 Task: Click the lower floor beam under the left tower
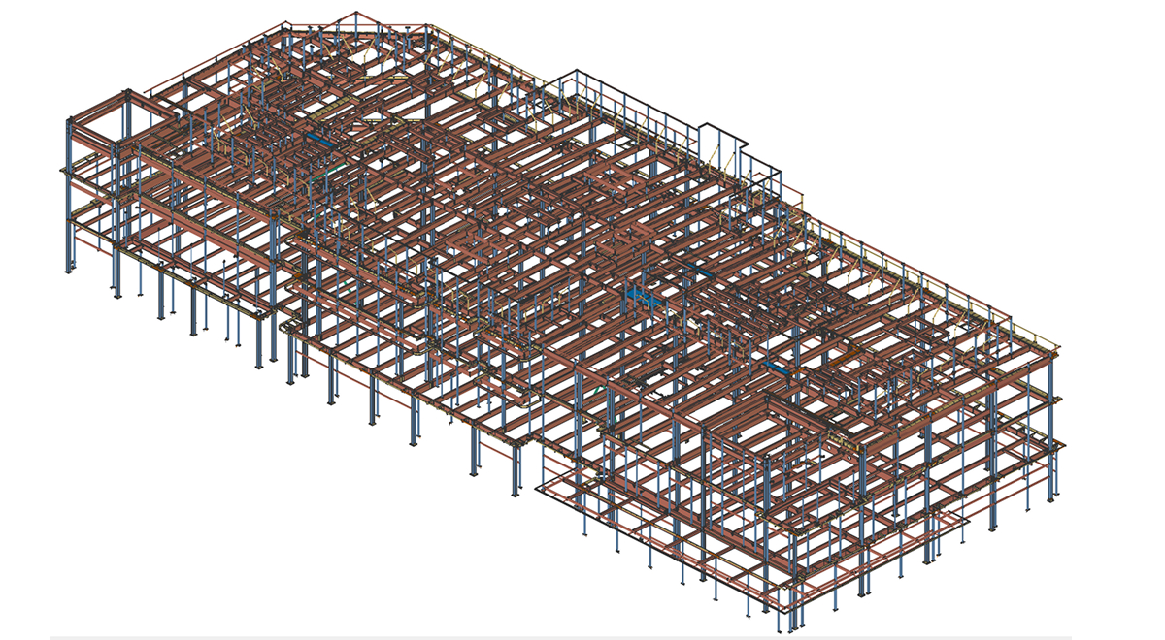coord(92,210)
